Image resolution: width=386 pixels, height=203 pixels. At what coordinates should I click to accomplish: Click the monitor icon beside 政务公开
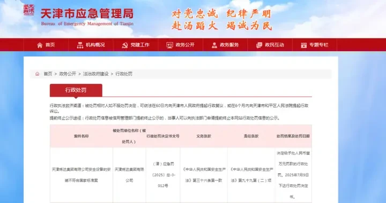169,45
